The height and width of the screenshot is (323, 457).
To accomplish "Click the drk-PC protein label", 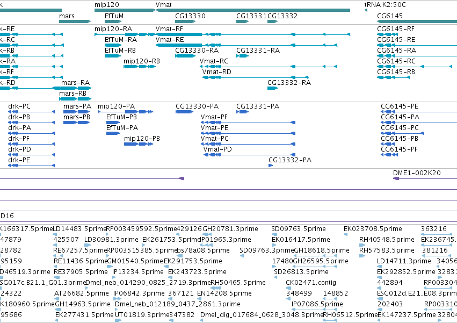I will pos(19,106).
